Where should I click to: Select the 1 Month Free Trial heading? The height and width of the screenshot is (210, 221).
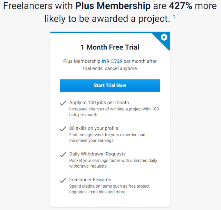click(x=110, y=47)
